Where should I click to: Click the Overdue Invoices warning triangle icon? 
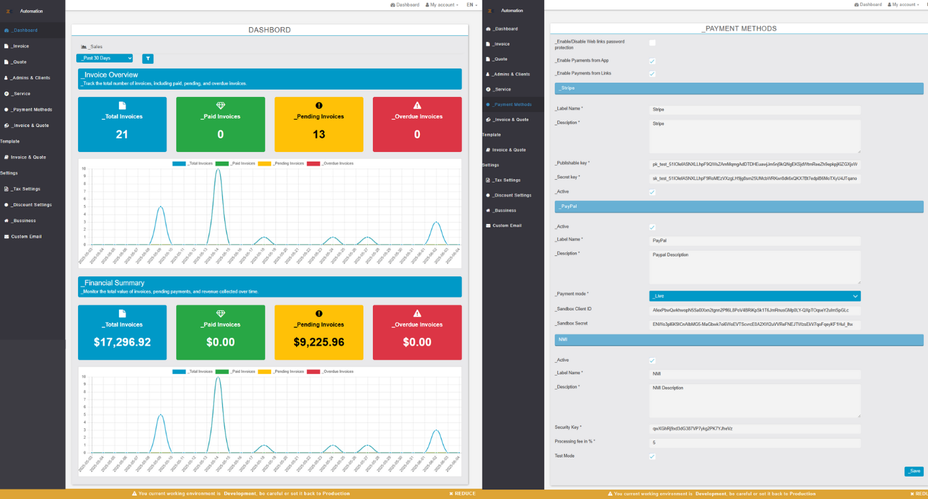pos(417,106)
